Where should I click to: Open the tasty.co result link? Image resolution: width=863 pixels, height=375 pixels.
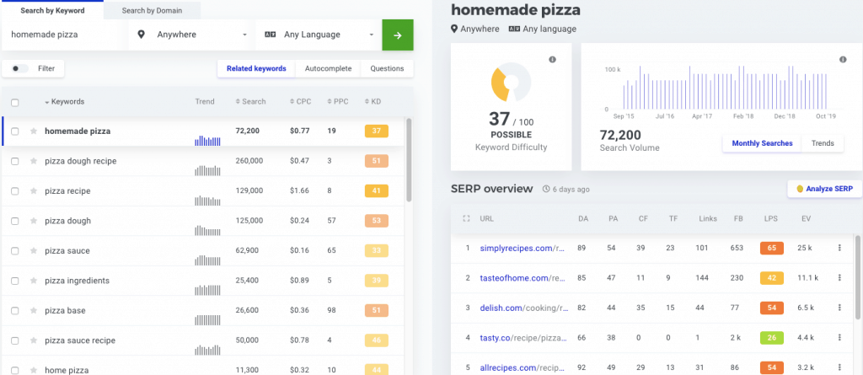pos(523,338)
